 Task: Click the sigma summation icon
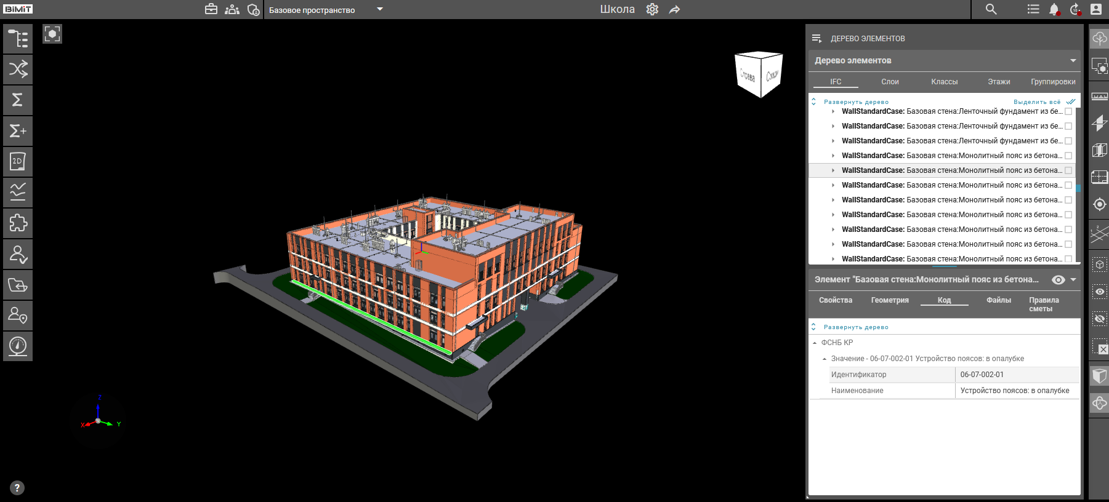point(18,100)
